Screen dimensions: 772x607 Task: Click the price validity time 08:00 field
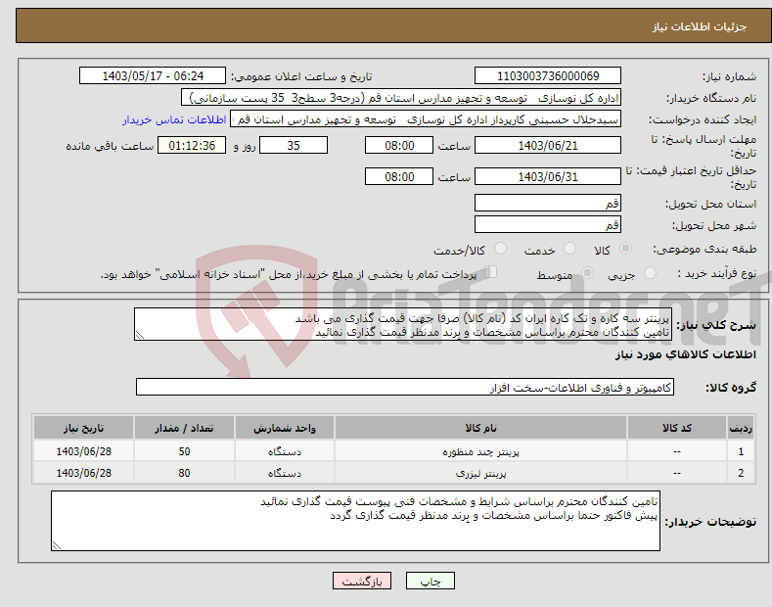click(x=399, y=176)
